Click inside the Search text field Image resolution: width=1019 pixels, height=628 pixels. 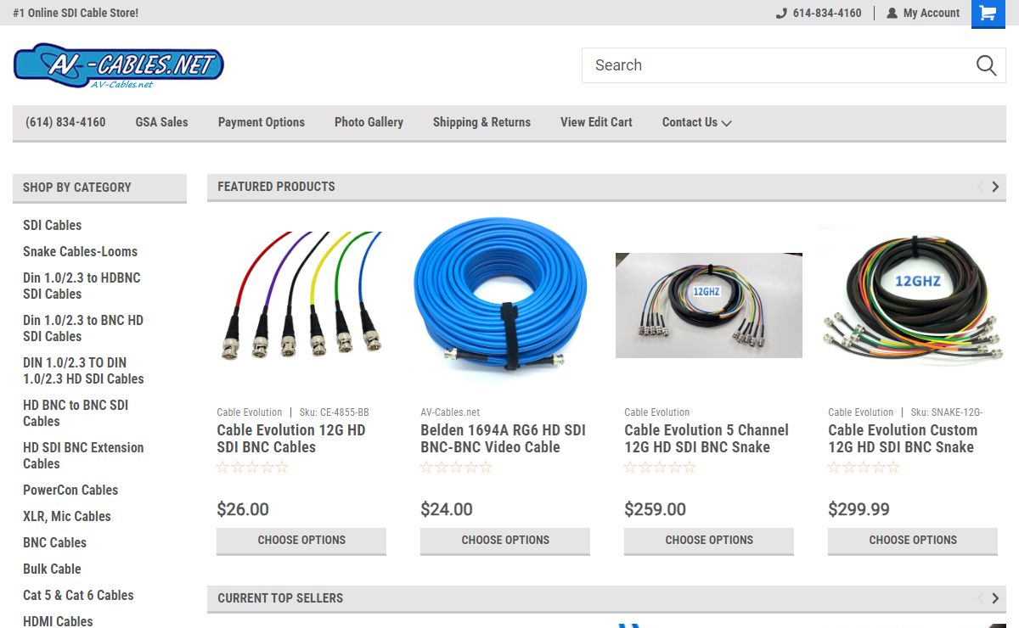[773, 65]
